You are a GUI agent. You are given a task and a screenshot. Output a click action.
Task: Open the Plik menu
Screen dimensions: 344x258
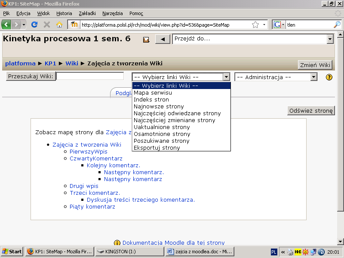coord(6,13)
